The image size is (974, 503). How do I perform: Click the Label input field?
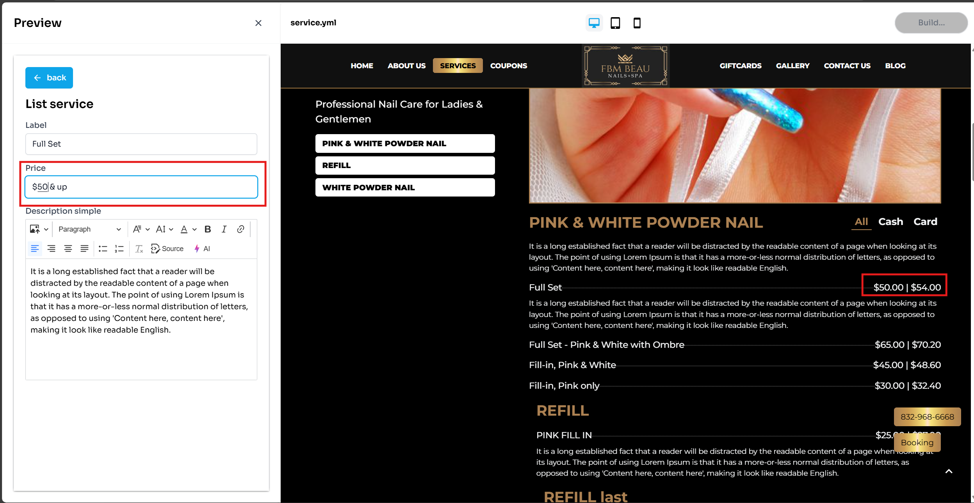[x=141, y=144]
